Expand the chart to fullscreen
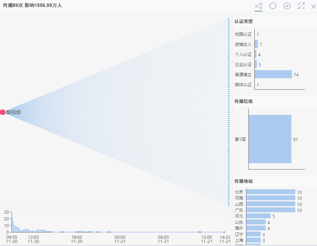This screenshot has height=246, width=317. coord(301,6)
